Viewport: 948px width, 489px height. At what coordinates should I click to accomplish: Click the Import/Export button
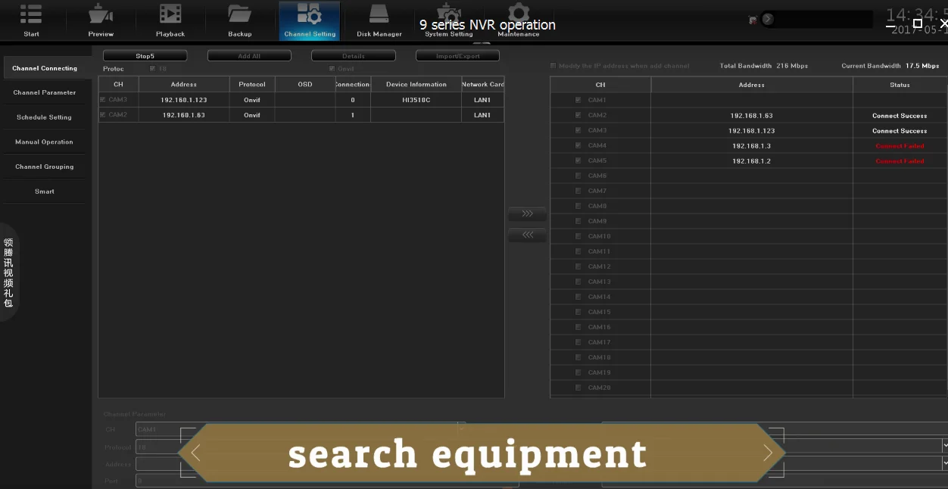pyautogui.click(x=457, y=56)
